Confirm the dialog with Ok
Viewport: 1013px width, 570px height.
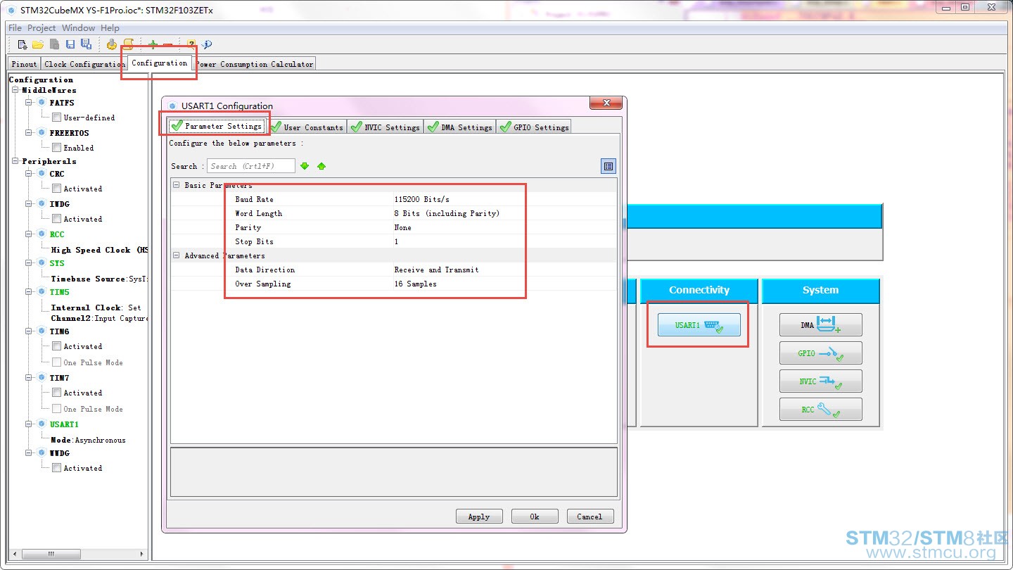tap(535, 517)
